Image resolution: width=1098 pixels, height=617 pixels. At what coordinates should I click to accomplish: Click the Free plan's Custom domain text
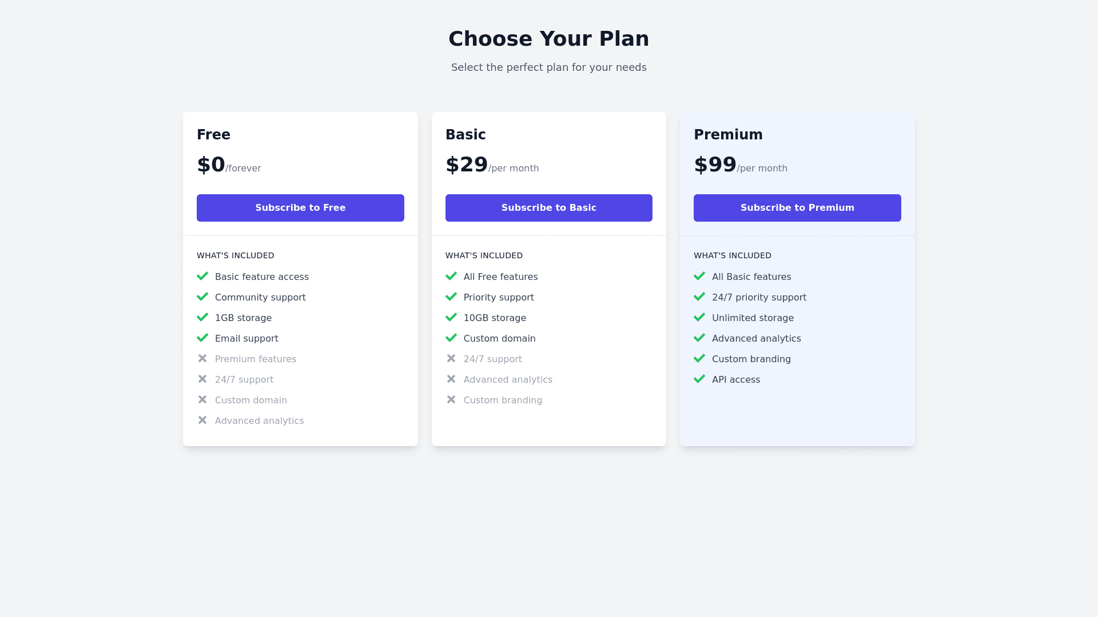coord(251,400)
